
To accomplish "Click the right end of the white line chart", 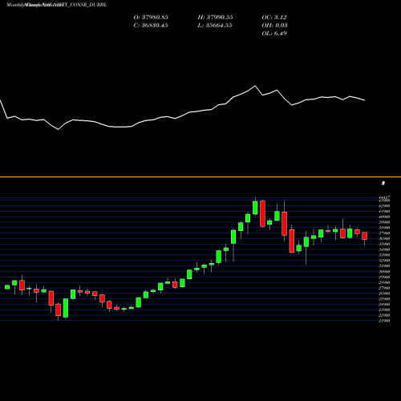I will tap(365, 100).
